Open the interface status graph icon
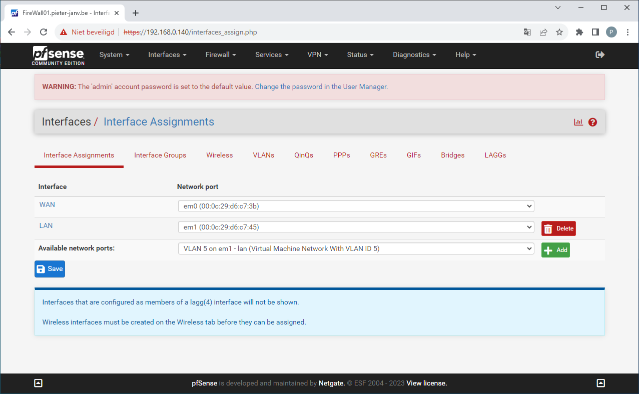639x394 pixels. [x=578, y=122]
